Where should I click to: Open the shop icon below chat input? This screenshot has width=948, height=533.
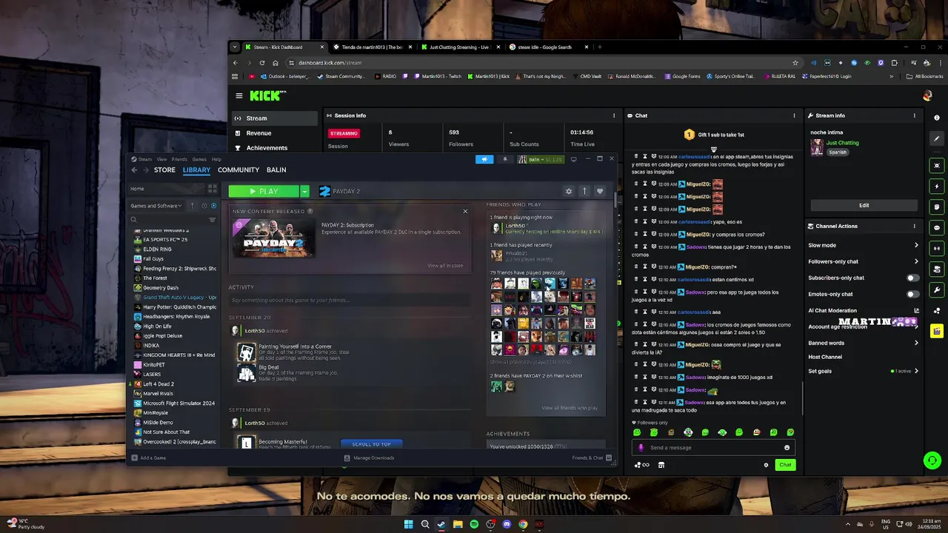[661, 465]
